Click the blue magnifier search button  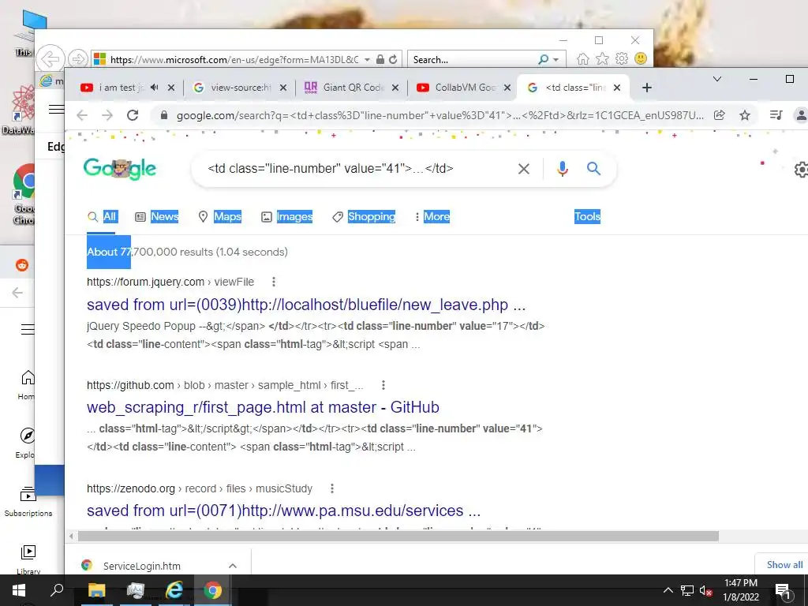tap(593, 169)
